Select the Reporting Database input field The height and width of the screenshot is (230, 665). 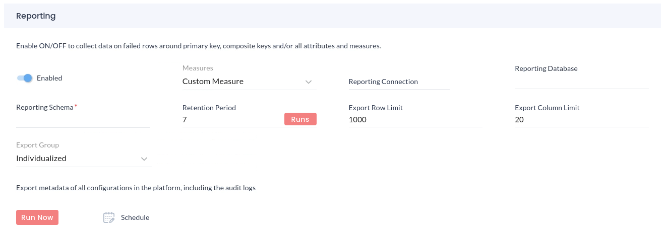(581, 82)
